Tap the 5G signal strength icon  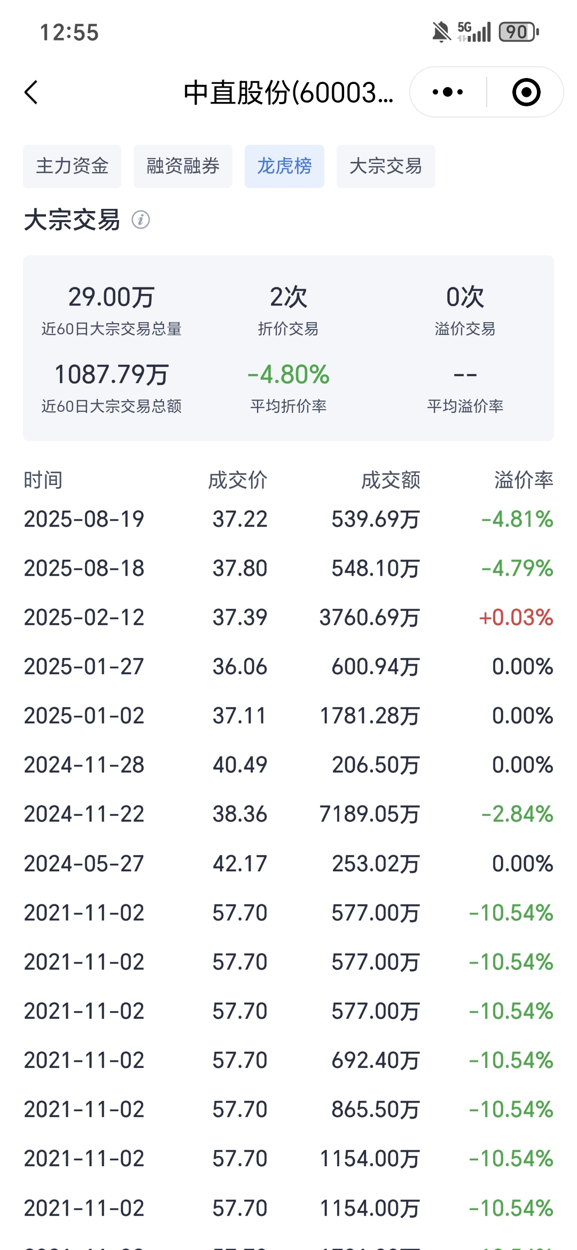(474, 32)
